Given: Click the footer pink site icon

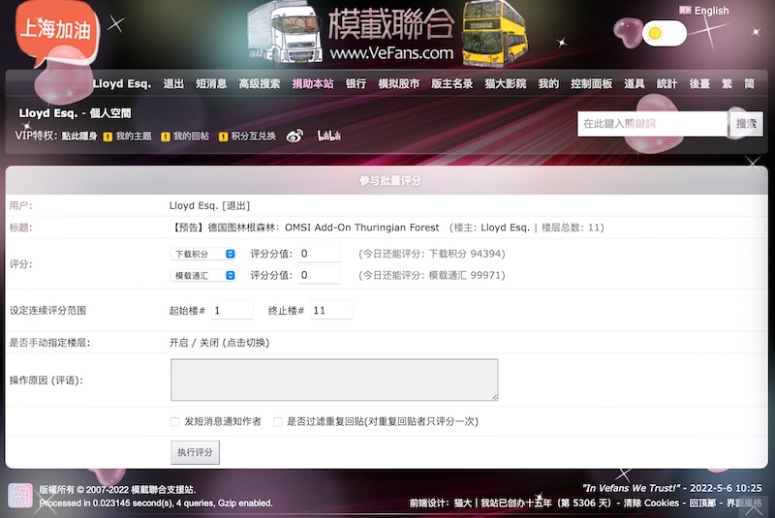Looking at the screenshot, I should tap(20, 496).
